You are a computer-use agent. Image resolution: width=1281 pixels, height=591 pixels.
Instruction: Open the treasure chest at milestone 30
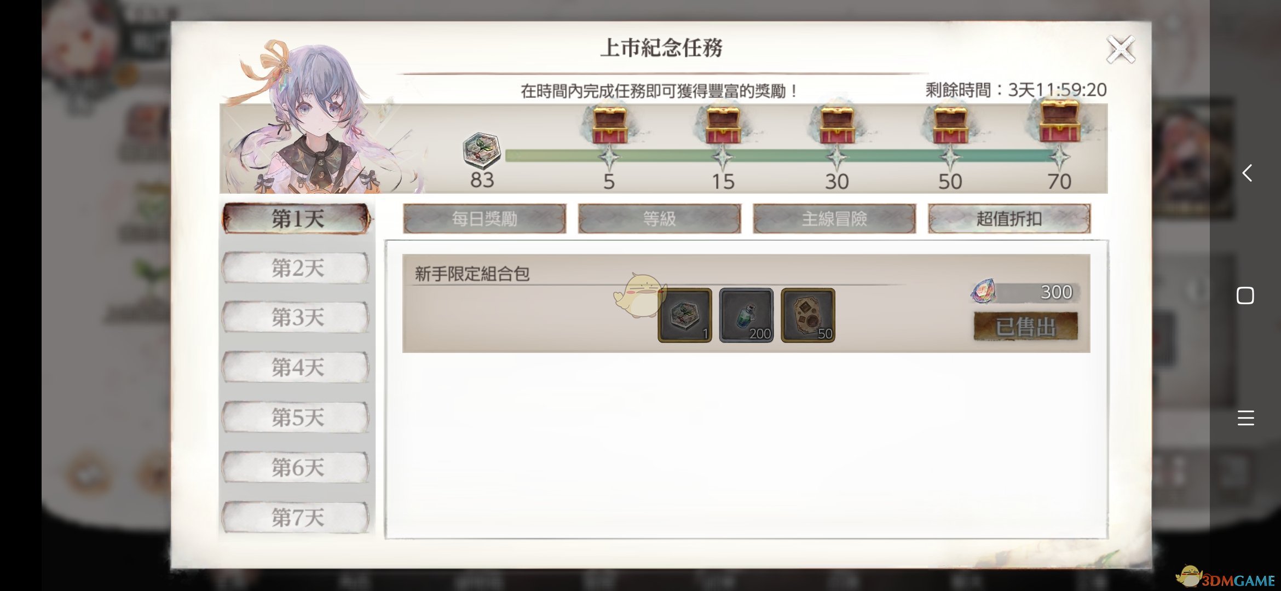(836, 126)
